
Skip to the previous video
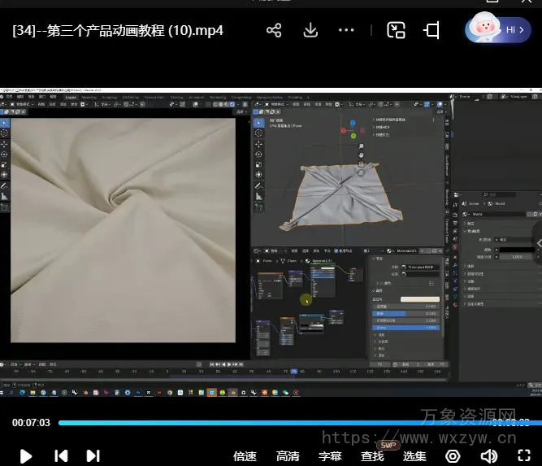pos(61,456)
